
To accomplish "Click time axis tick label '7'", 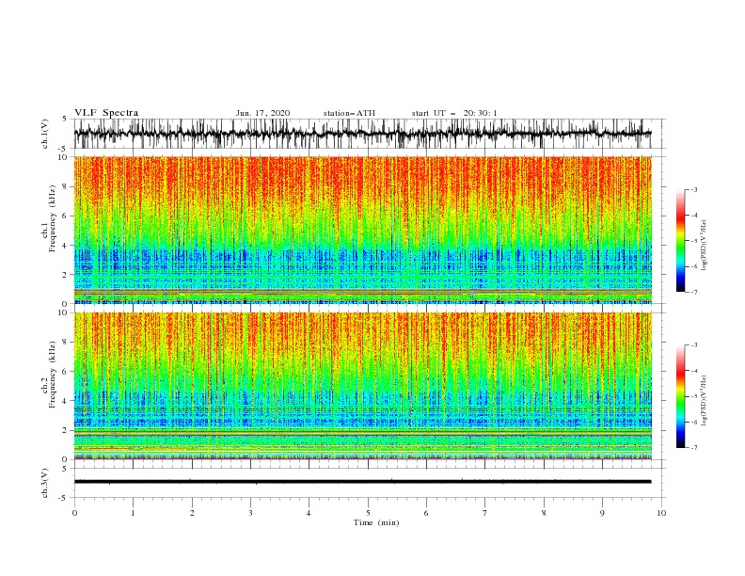I will pyautogui.click(x=485, y=513).
